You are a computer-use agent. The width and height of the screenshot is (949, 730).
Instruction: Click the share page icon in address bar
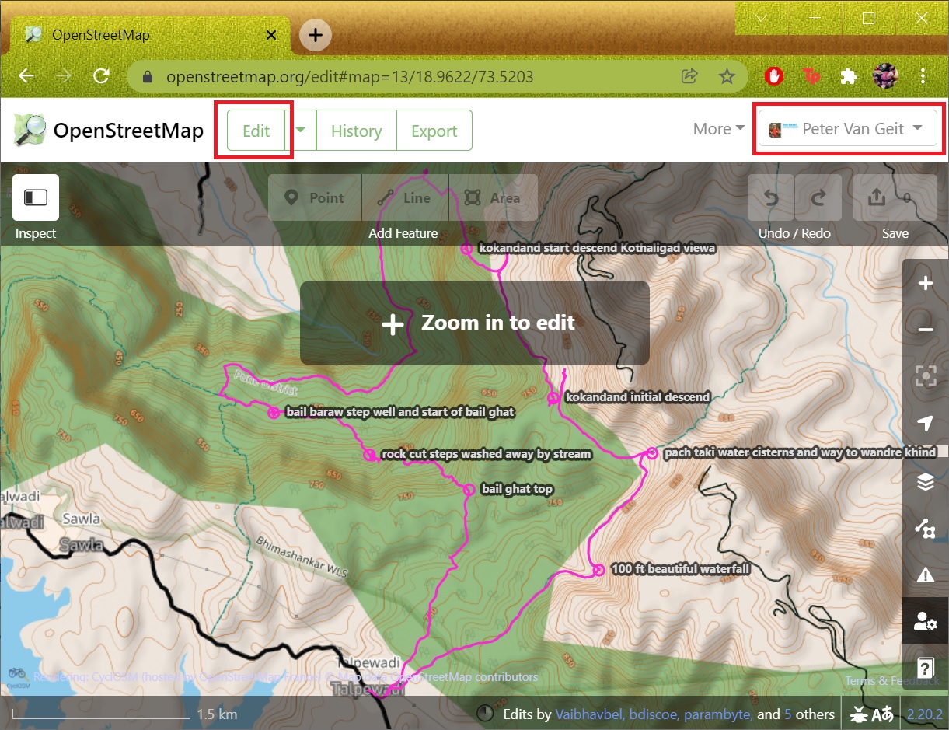(689, 76)
